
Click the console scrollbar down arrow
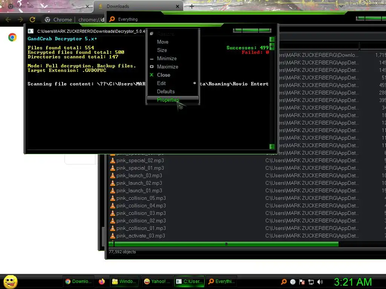pos(272,146)
